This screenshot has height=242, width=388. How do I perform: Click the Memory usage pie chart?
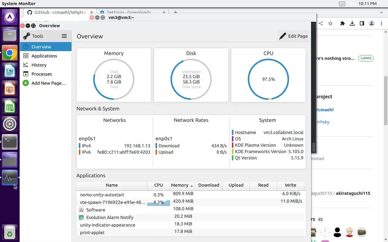pos(114,79)
